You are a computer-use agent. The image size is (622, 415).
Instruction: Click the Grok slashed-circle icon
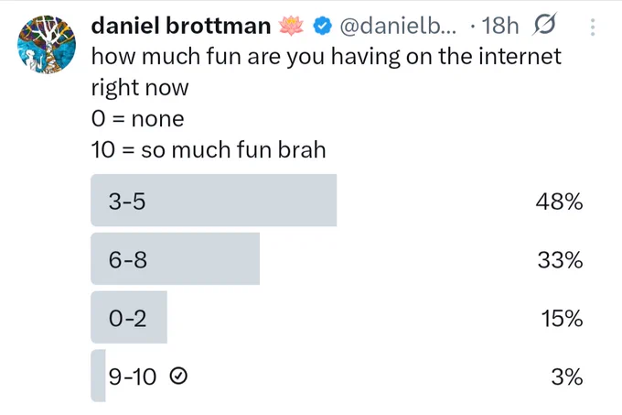click(544, 24)
